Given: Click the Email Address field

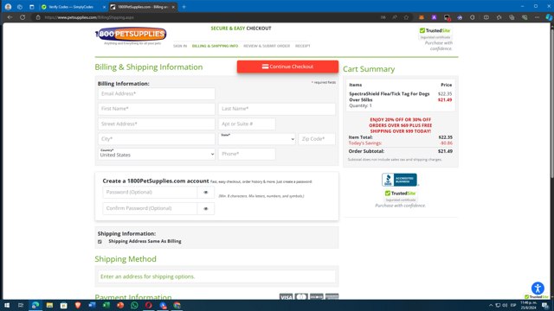Looking at the screenshot, I should tap(157, 94).
